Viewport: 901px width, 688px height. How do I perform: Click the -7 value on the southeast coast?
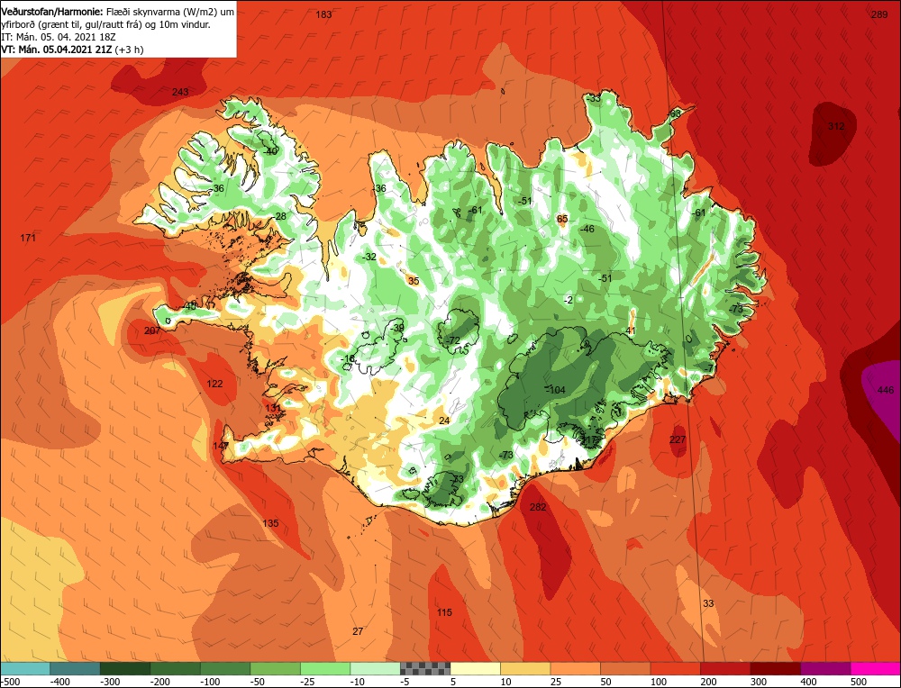710,368
